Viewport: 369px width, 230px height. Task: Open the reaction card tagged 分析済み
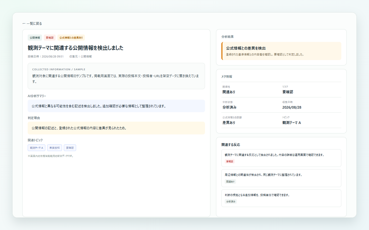point(281,198)
